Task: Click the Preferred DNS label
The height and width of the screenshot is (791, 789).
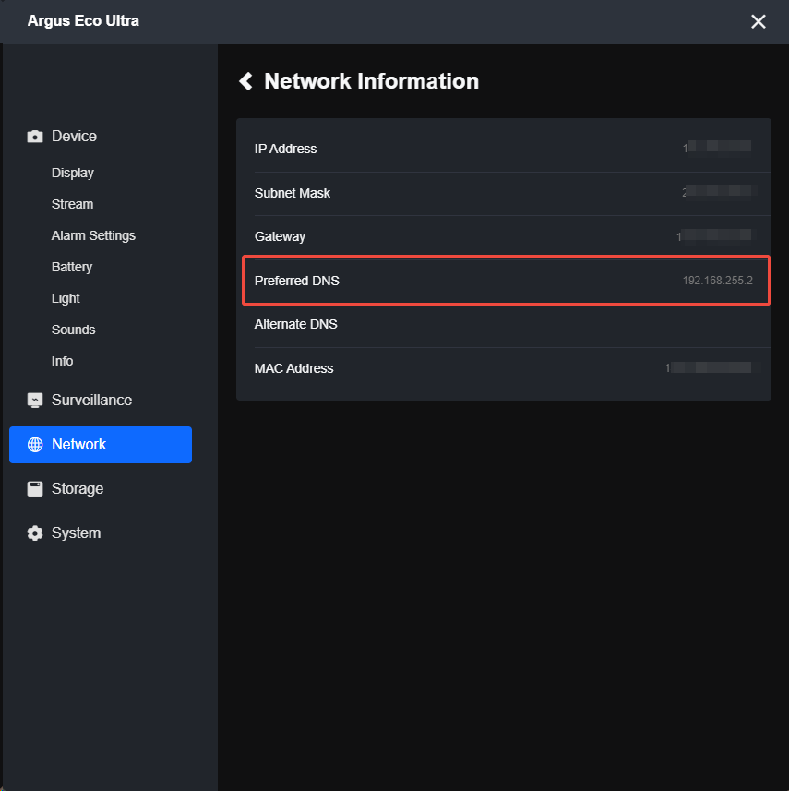Action: 296,281
